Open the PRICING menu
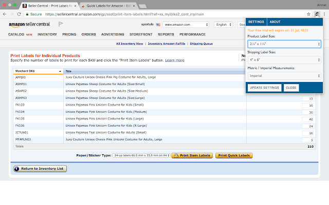Viewport: 329px width, 205px height. (69, 34)
